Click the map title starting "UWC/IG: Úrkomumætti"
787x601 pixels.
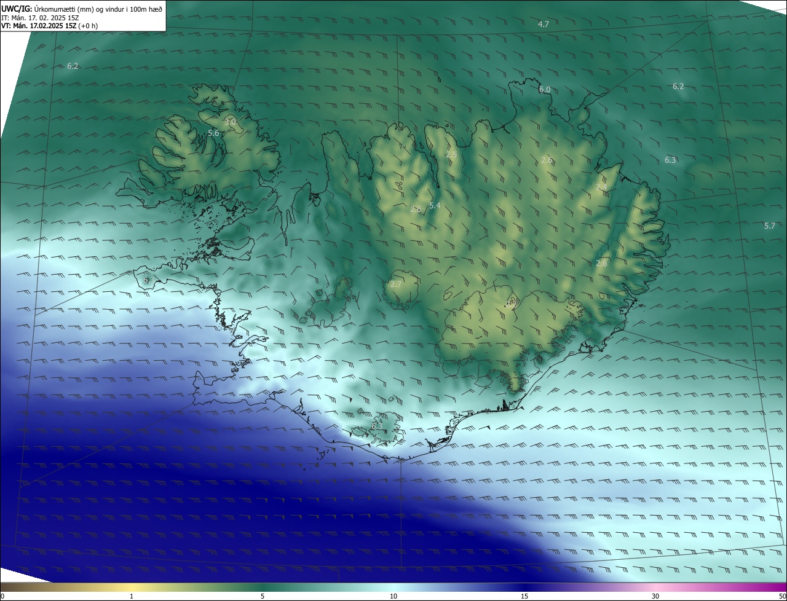82,9
